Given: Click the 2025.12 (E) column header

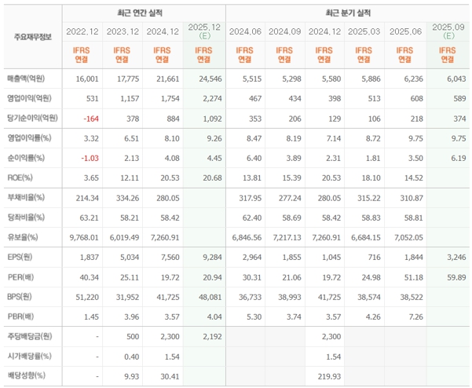Looking at the screenshot, I should [x=203, y=31].
